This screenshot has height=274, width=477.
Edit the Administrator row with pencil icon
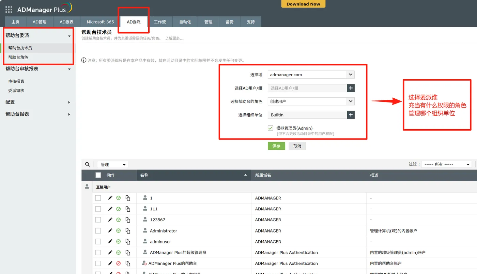(110, 230)
